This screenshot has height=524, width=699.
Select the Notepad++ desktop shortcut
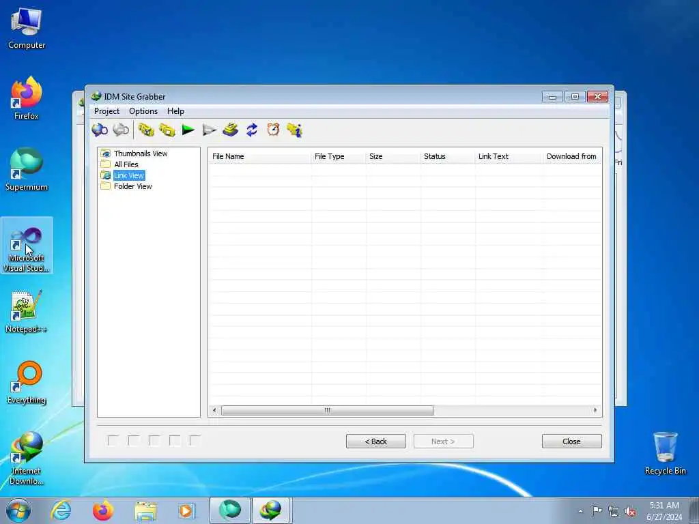pyautogui.click(x=27, y=311)
